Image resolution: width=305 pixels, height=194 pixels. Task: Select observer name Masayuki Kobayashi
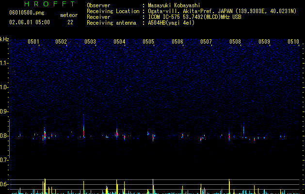coord(174,5)
